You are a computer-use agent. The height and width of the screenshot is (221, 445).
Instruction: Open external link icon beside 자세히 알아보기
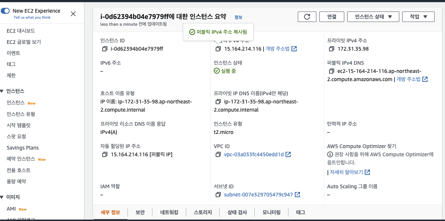(x=368, y=172)
